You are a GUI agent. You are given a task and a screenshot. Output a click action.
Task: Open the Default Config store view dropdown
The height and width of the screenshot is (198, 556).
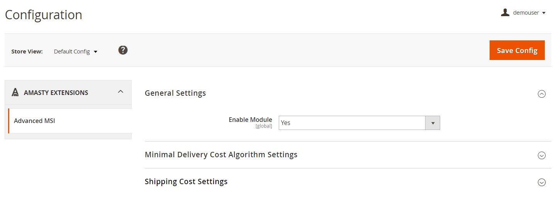[x=76, y=52]
